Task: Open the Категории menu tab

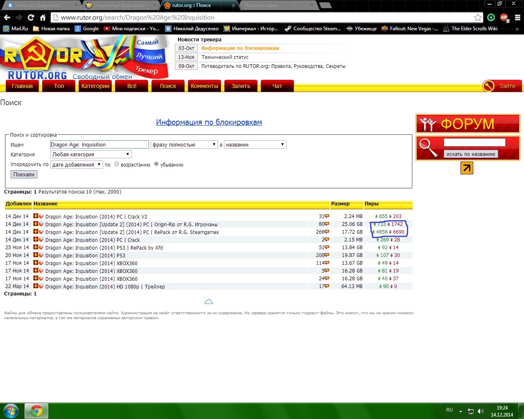Action: 95,86
